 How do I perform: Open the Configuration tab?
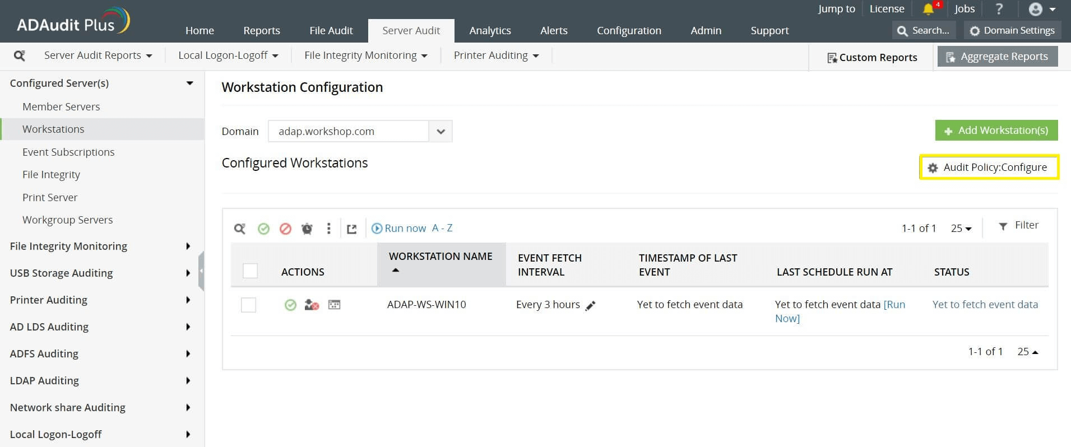tap(628, 31)
